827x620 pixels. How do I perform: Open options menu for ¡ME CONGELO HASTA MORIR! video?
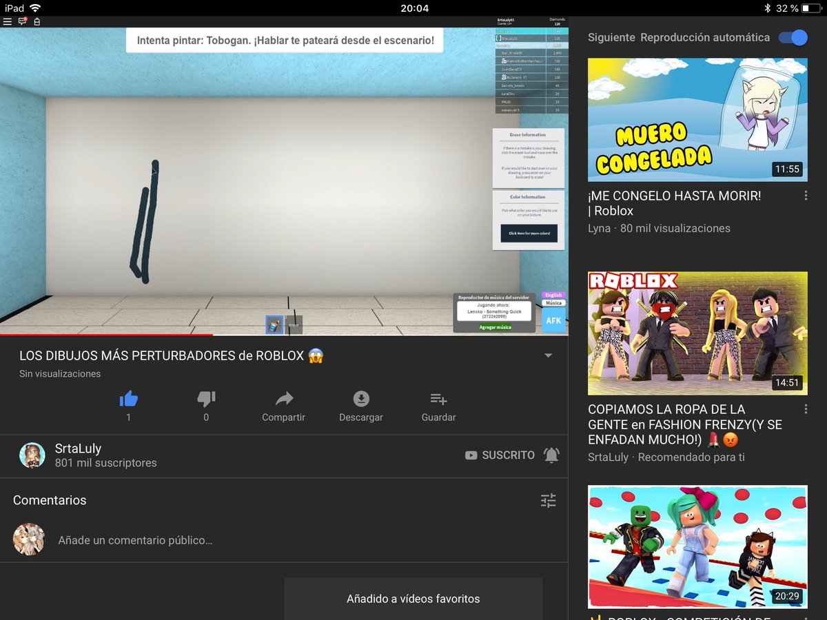tap(806, 196)
